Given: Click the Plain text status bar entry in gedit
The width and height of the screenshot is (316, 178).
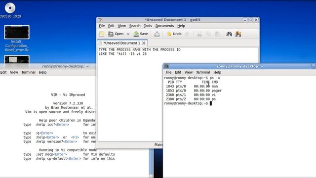Looking at the screenshot, I should pos(158,145).
